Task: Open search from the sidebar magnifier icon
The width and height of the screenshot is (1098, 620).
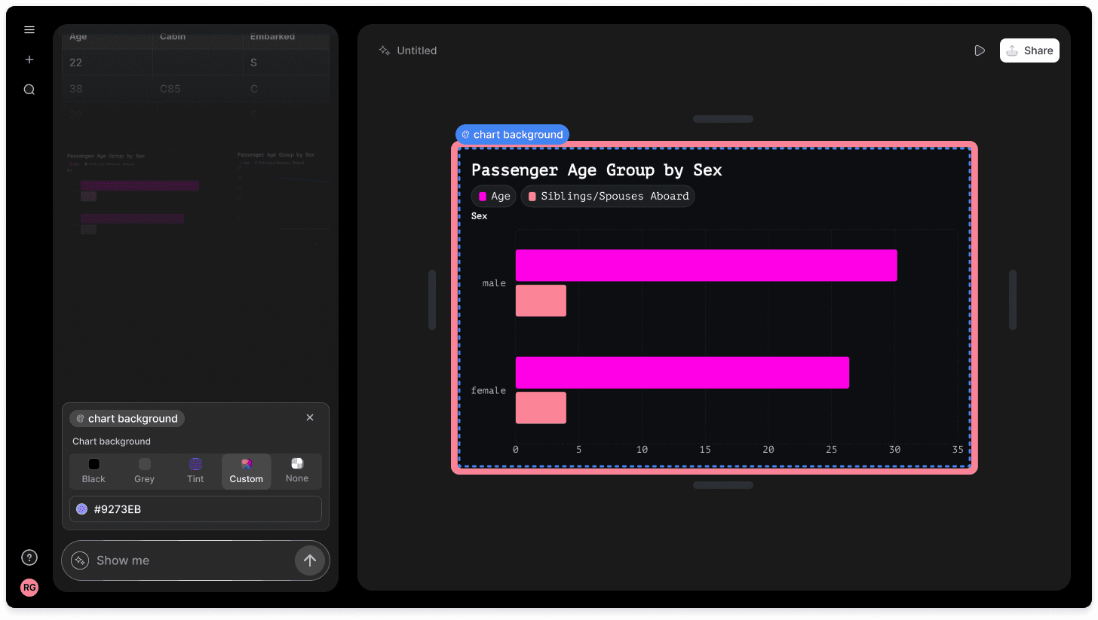Action: 29,90
